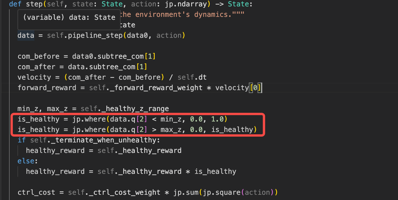398x200 pixels.
Task: Click the highlighted velocity index bracket
Action: [255, 87]
